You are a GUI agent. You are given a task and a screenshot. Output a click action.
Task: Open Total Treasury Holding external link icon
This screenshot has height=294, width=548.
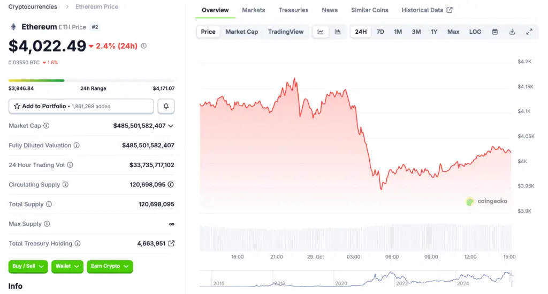tap(171, 244)
